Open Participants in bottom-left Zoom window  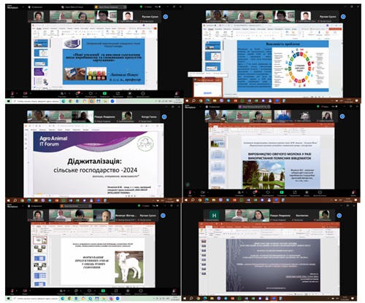(x=61, y=291)
